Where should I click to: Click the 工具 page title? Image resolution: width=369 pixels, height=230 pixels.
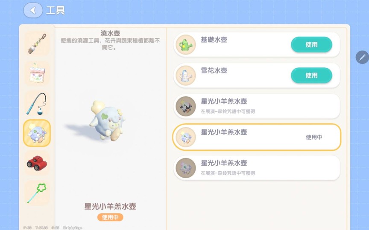[x=55, y=10]
